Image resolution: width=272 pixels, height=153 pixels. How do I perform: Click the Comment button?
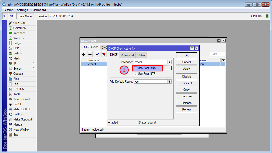187,83
